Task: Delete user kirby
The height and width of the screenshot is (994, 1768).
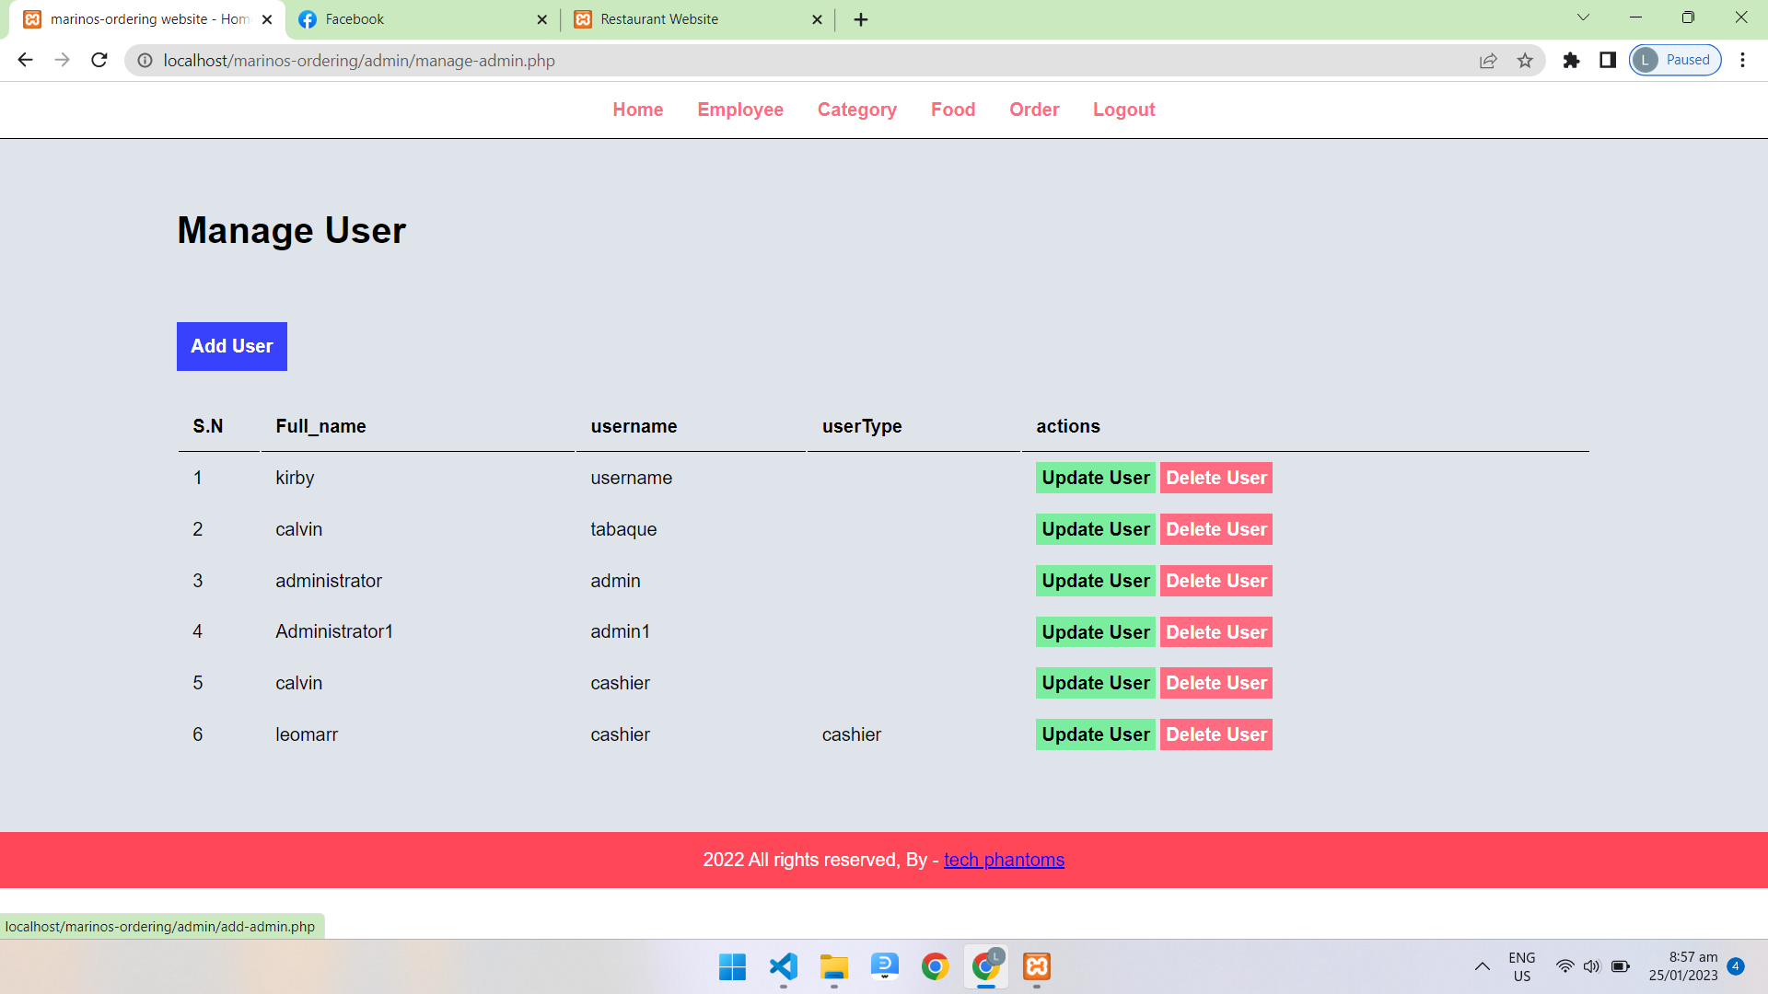Action: [x=1215, y=478]
